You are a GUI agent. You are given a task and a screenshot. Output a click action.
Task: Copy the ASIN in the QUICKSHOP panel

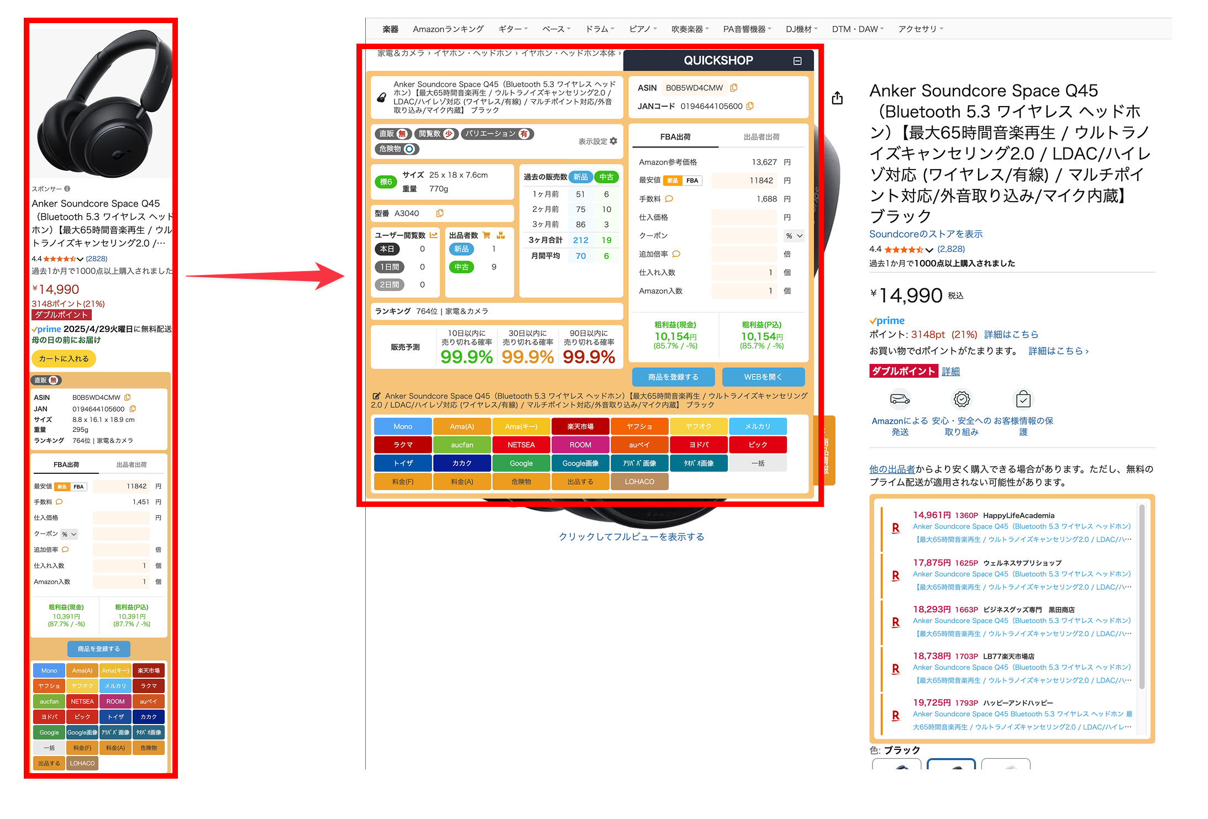[734, 88]
